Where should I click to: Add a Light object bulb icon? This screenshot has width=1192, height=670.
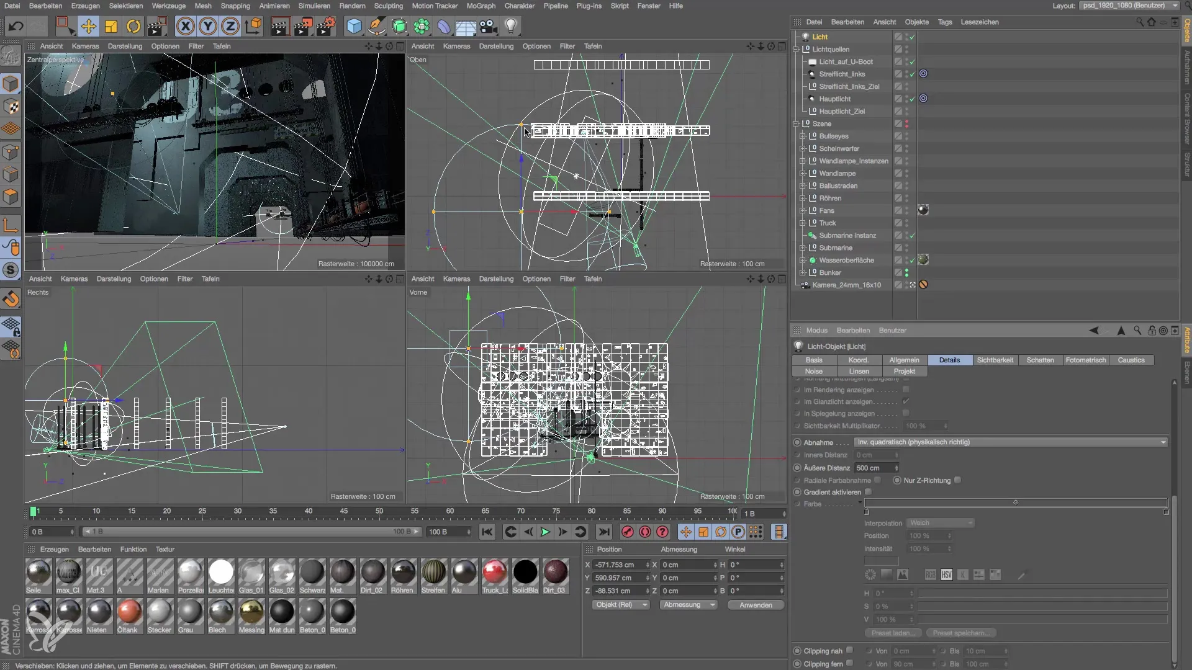pyautogui.click(x=511, y=26)
